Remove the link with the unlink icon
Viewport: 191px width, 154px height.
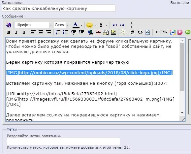pos(98,32)
